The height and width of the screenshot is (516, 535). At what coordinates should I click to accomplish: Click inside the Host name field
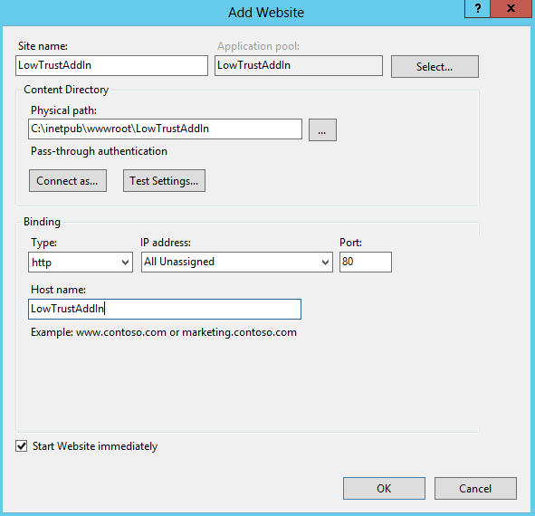165,310
